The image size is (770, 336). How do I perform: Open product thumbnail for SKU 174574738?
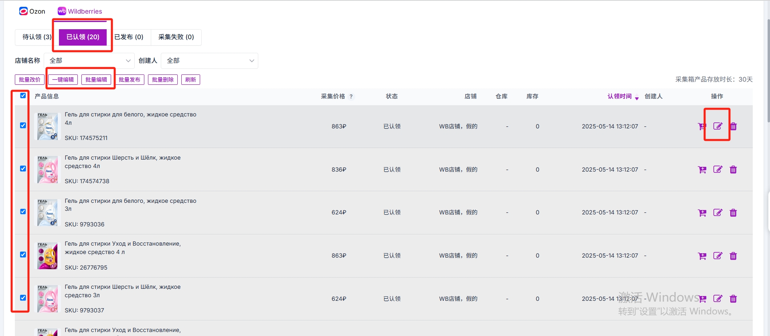tap(47, 170)
